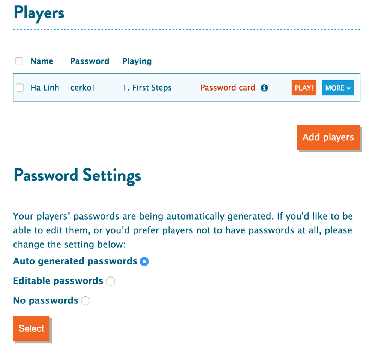Click the player name Ha Linh
Image resolution: width=375 pixels, height=349 pixels.
click(45, 88)
